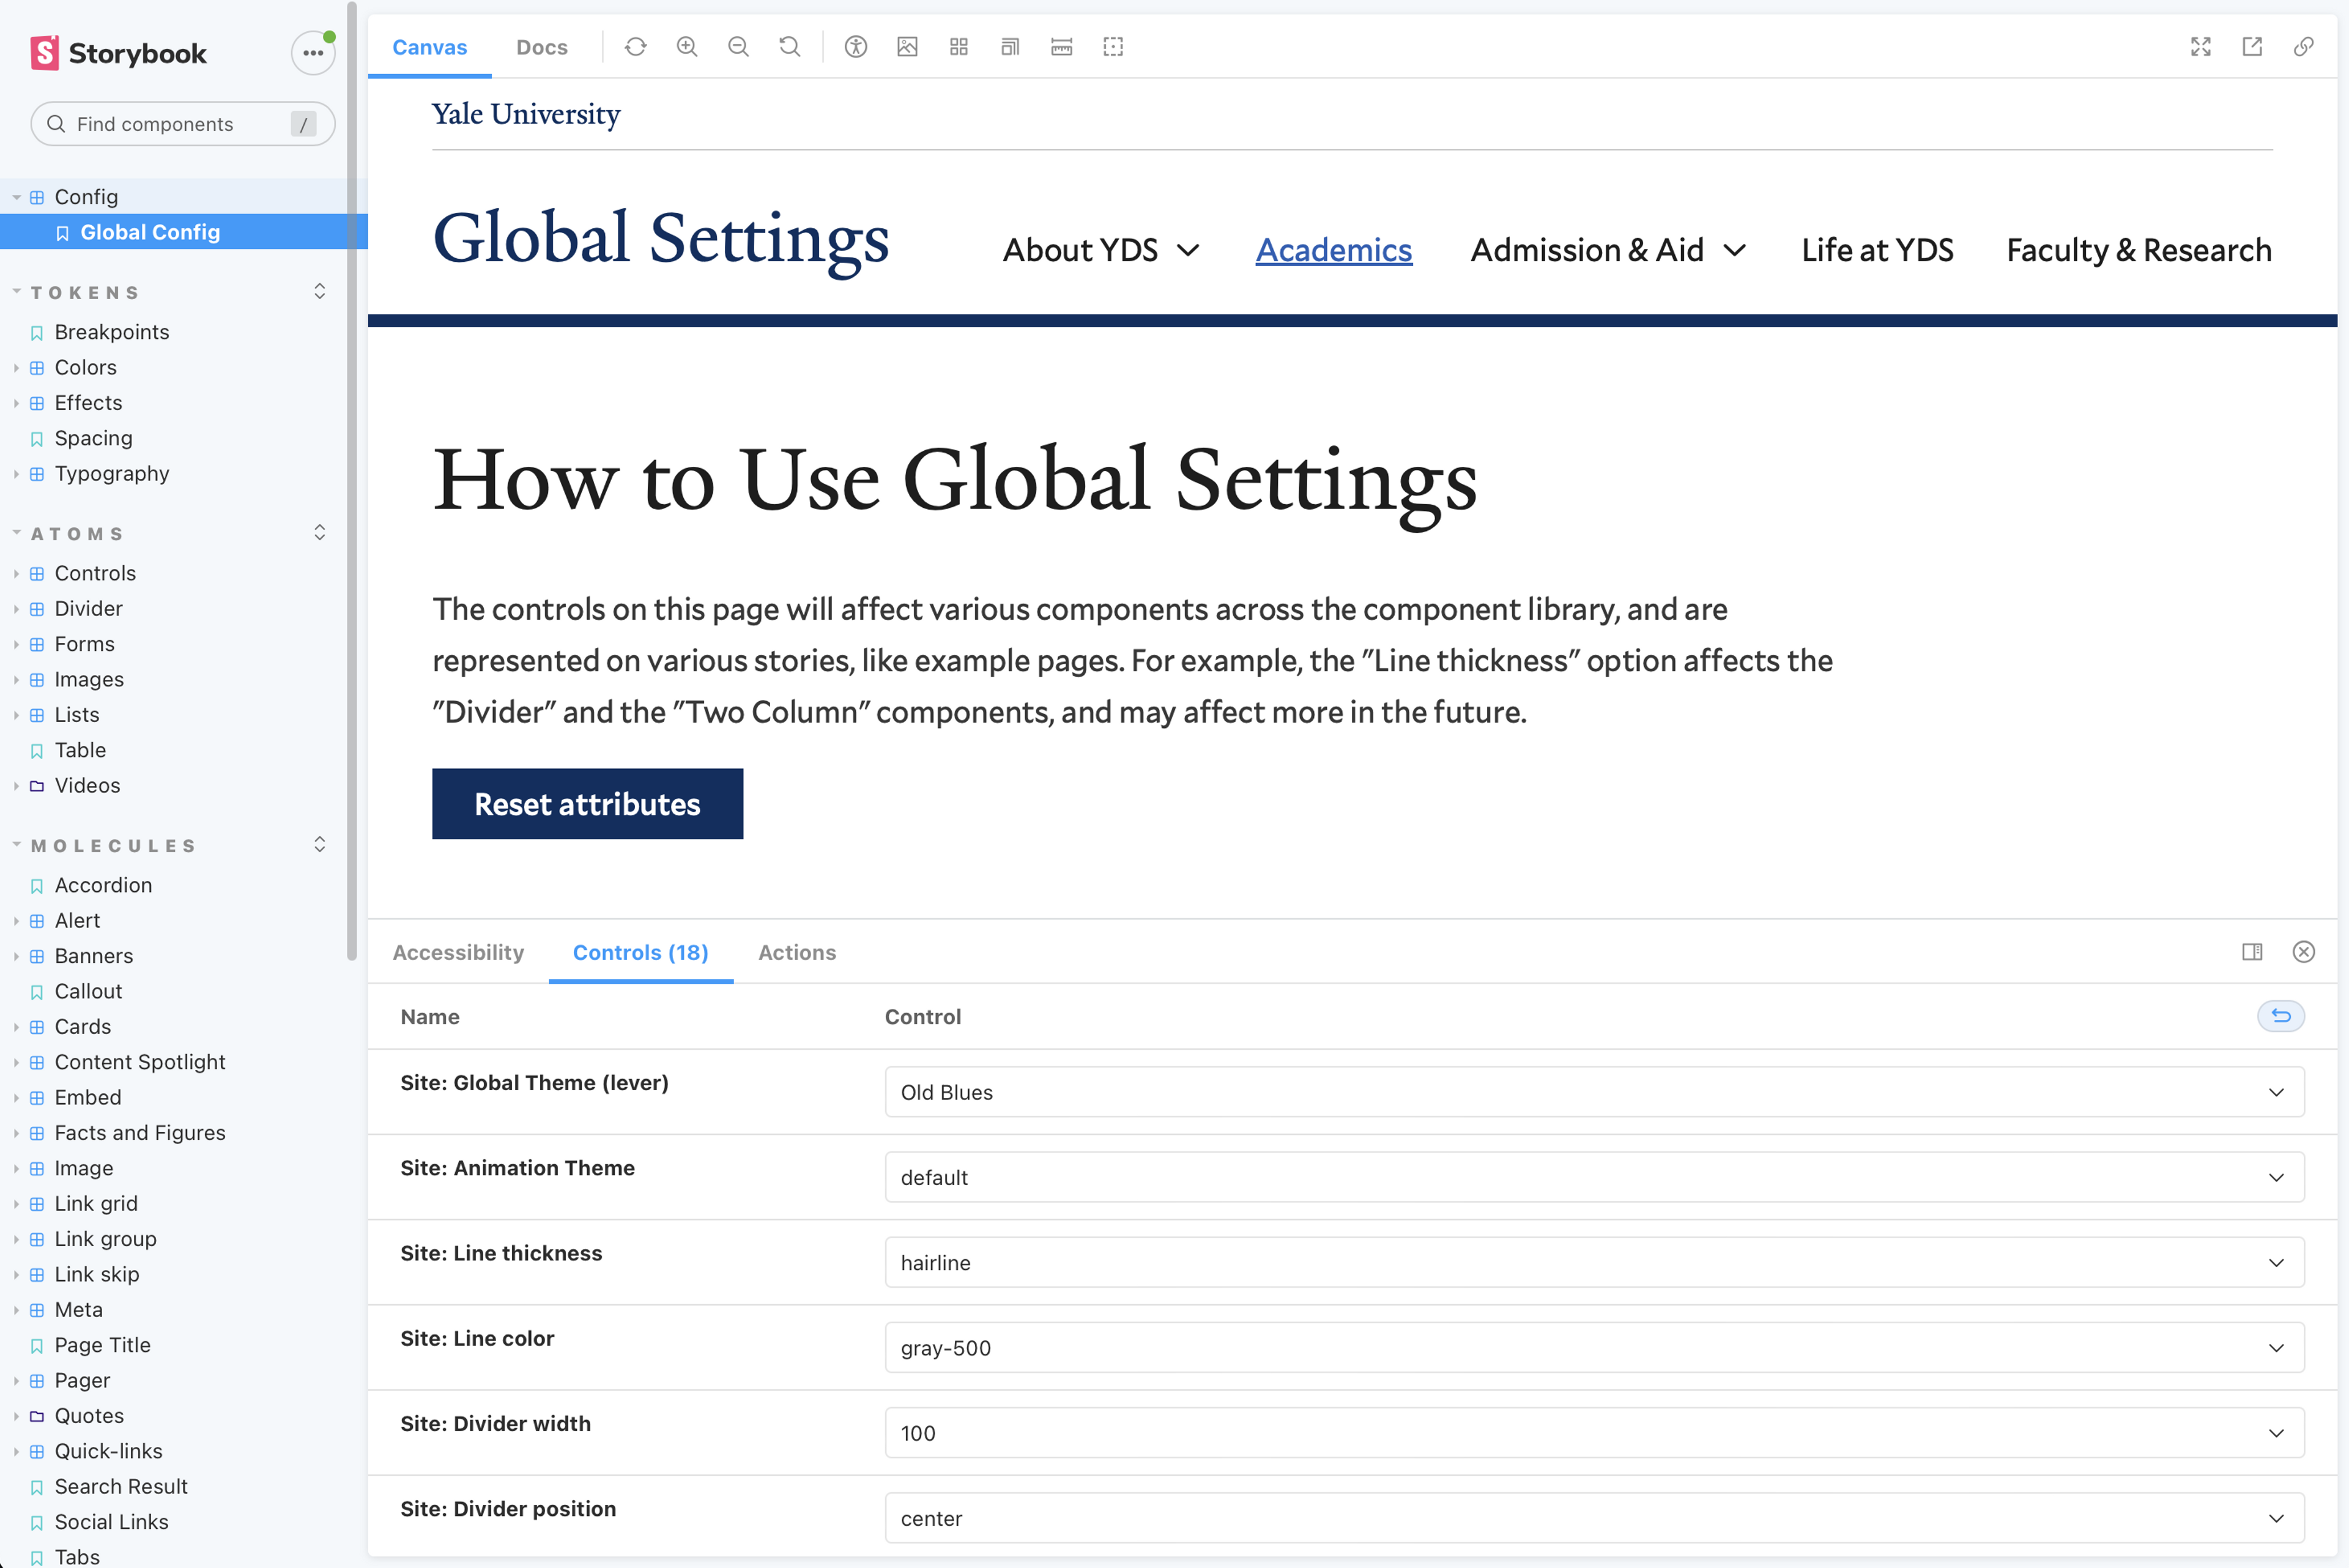
Task: Open the Divider width dropdown
Action: tap(1594, 1432)
